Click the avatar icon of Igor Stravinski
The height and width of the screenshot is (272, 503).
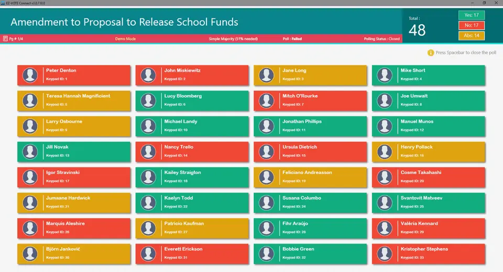[30, 177]
